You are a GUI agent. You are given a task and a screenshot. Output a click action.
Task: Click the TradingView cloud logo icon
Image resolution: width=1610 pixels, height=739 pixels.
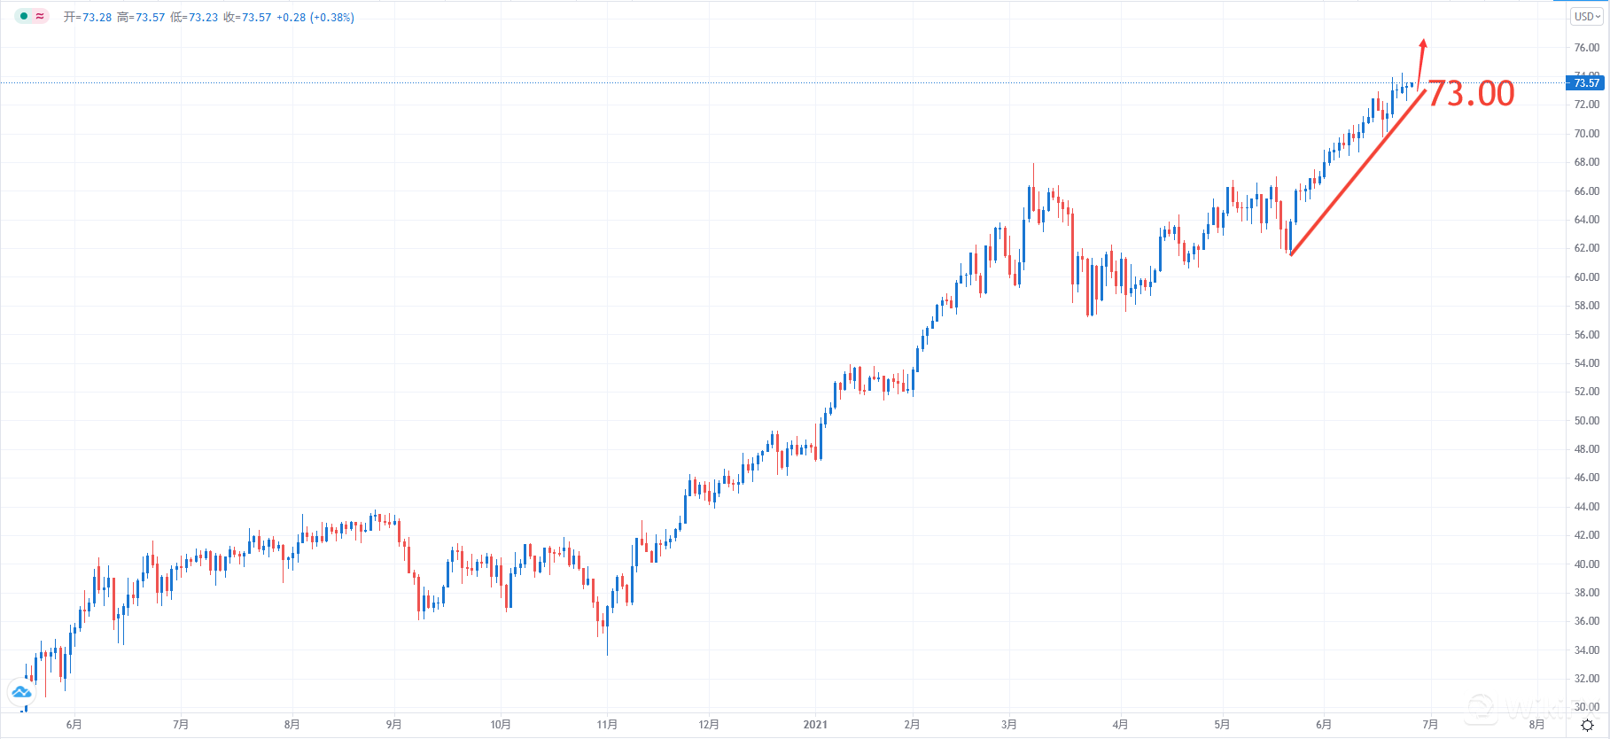(x=21, y=691)
